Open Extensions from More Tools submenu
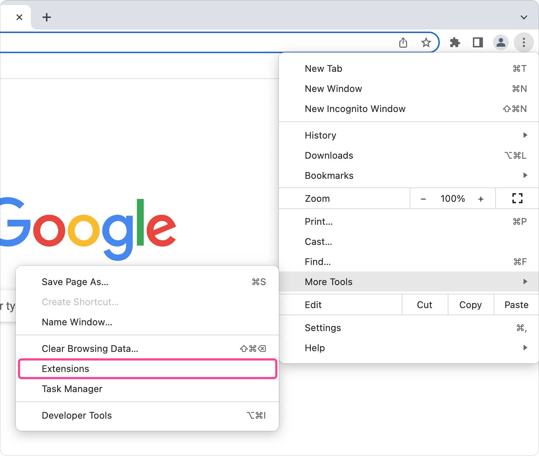This screenshot has height=456, width=539. coord(147,369)
